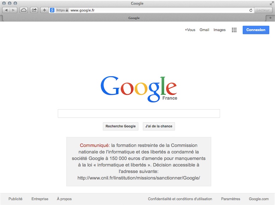Click the "150 000 euros" text in notice

tap(124, 159)
